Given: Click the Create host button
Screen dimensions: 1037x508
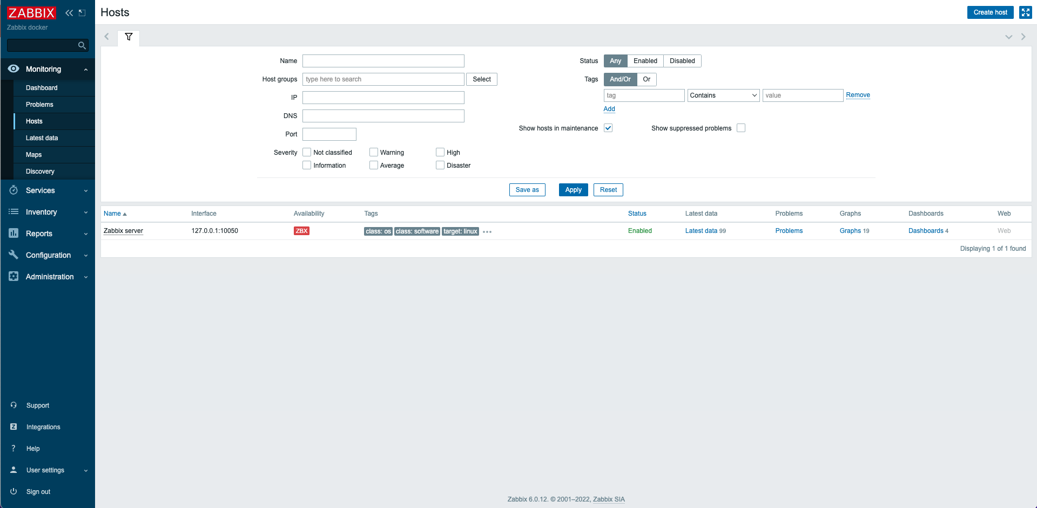Looking at the screenshot, I should tap(990, 12).
